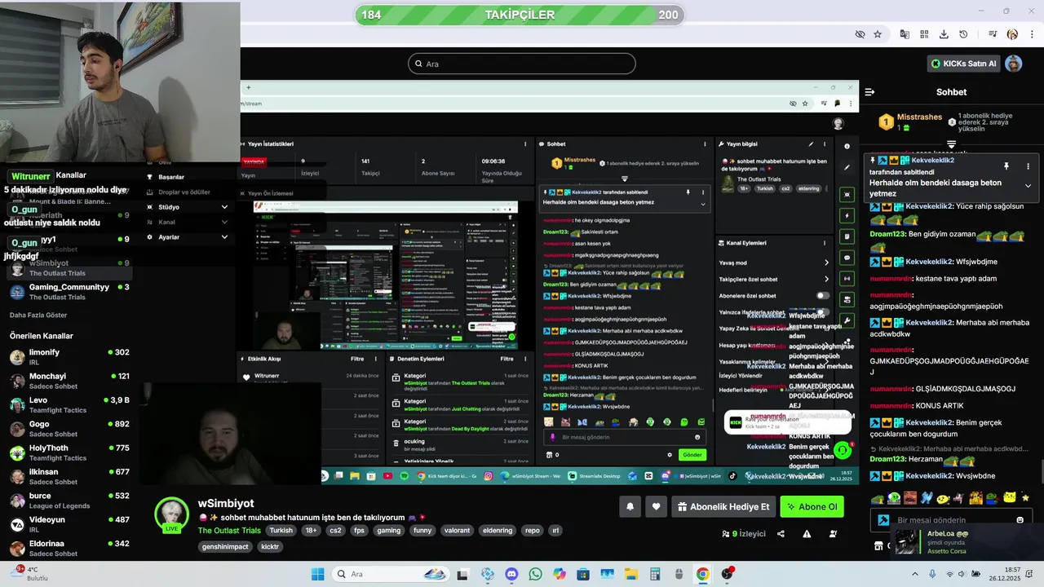Expand the gift leaderboard under Misstrashes
The height and width of the screenshot is (587, 1044).
tap(951, 144)
